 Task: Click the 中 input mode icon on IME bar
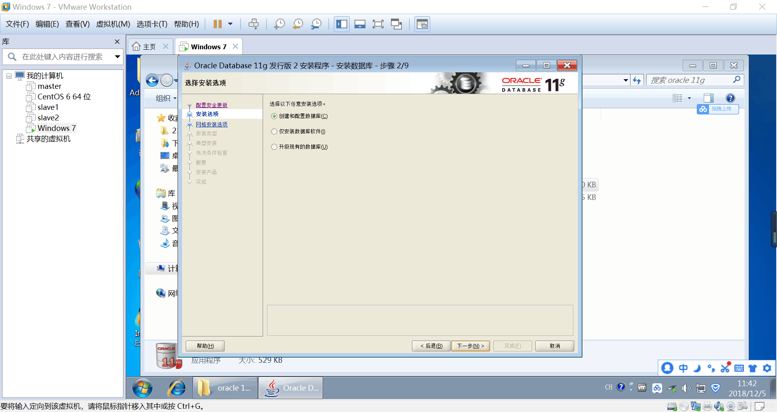tap(683, 368)
